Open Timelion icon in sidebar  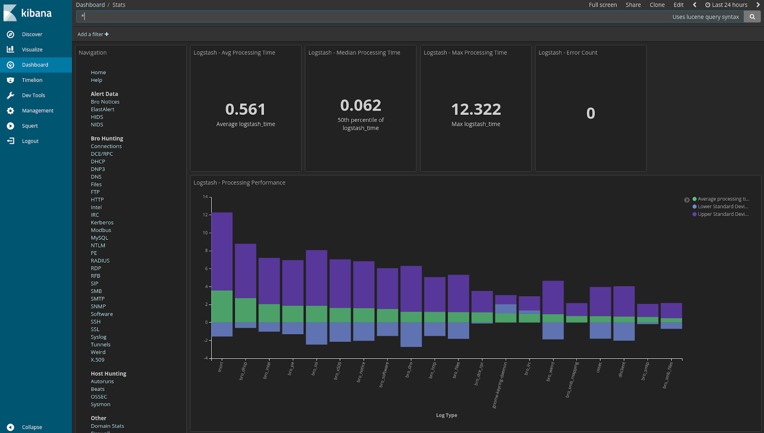click(x=11, y=80)
